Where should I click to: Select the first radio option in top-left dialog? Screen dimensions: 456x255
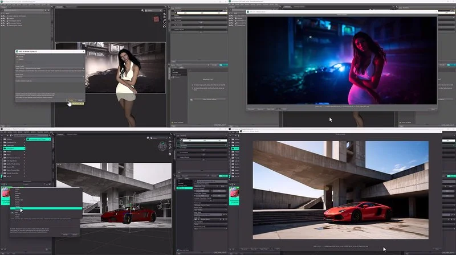pyautogui.click(x=17, y=56)
